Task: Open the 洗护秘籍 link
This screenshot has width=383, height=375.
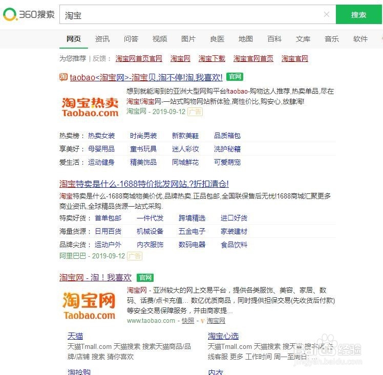Action: click(x=227, y=149)
